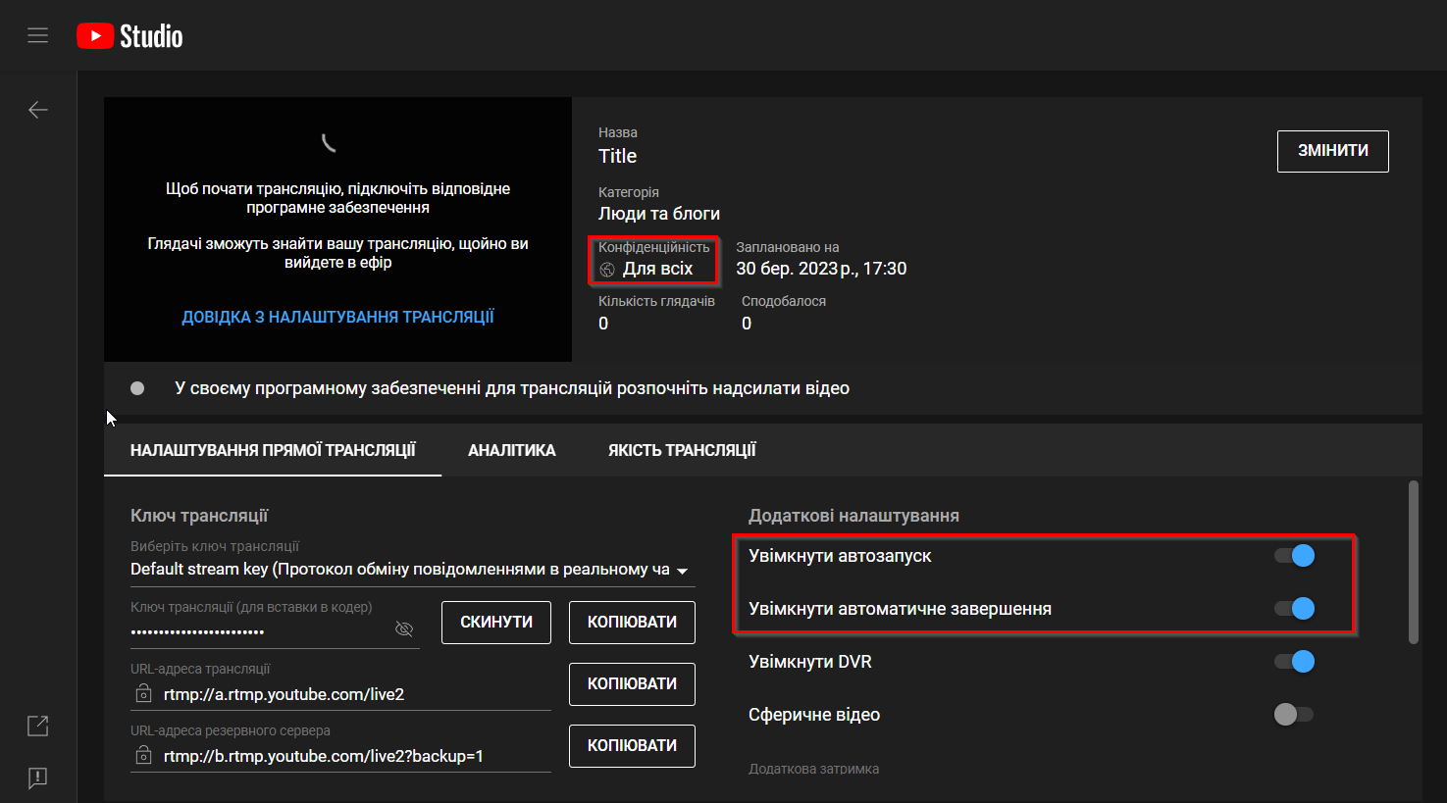Open the stream setup help link
Viewport: 1447px width, 803px height.
pyautogui.click(x=337, y=317)
